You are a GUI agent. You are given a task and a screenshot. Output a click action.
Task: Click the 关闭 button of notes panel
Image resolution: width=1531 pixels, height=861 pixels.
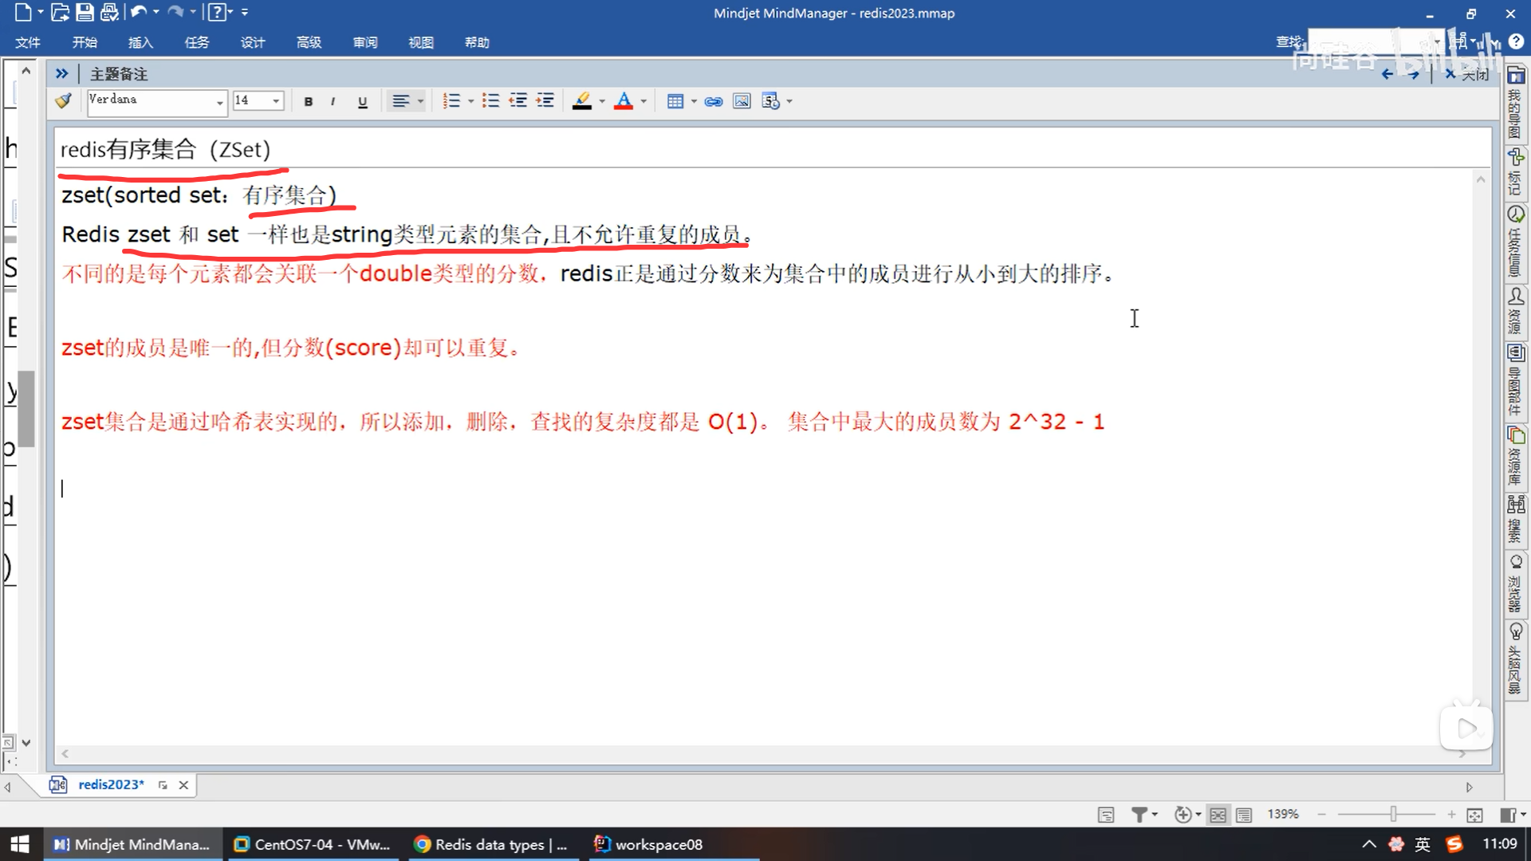pos(1467,74)
